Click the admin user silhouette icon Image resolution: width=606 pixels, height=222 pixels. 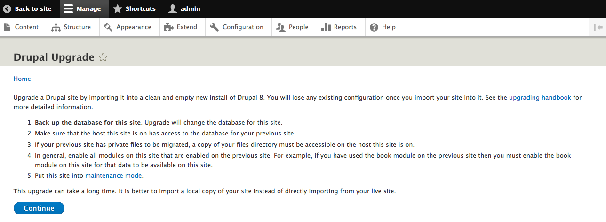[173, 9]
